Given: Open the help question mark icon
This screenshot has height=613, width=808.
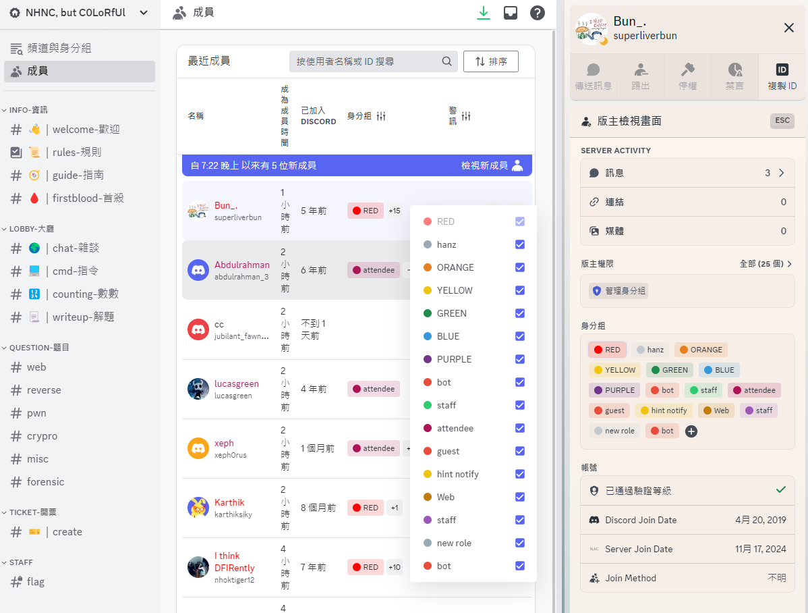Looking at the screenshot, I should (x=538, y=13).
